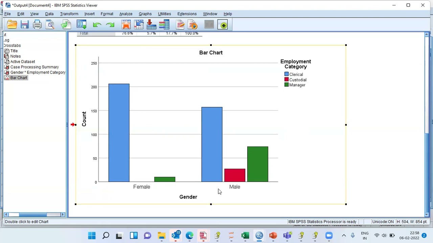Open the View menu
The height and width of the screenshot is (243, 433).
tap(35, 14)
